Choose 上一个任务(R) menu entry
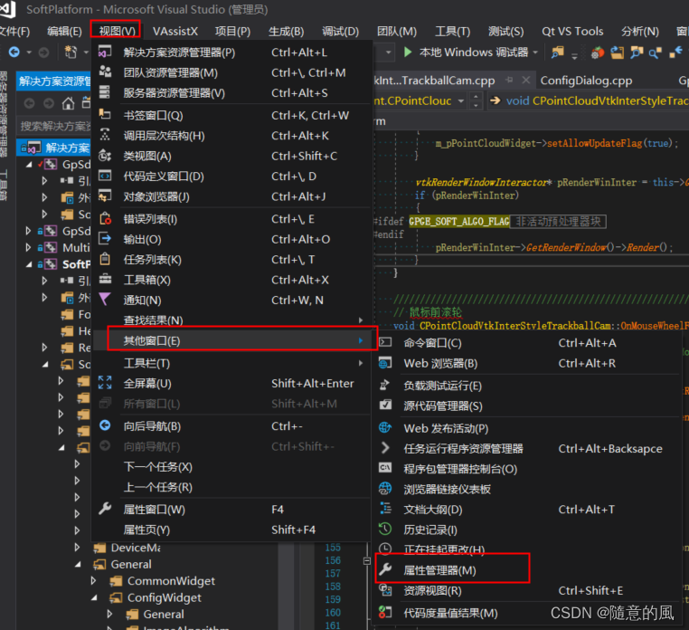 [x=231, y=487]
